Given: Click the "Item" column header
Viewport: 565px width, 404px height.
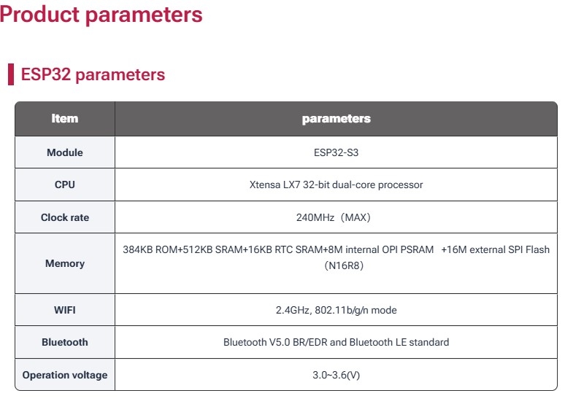Looking at the screenshot, I should [x=65, y=118].
